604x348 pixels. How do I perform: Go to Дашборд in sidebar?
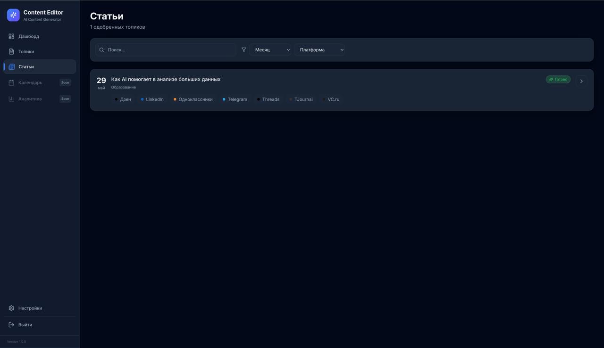click(x=29, y=36)
